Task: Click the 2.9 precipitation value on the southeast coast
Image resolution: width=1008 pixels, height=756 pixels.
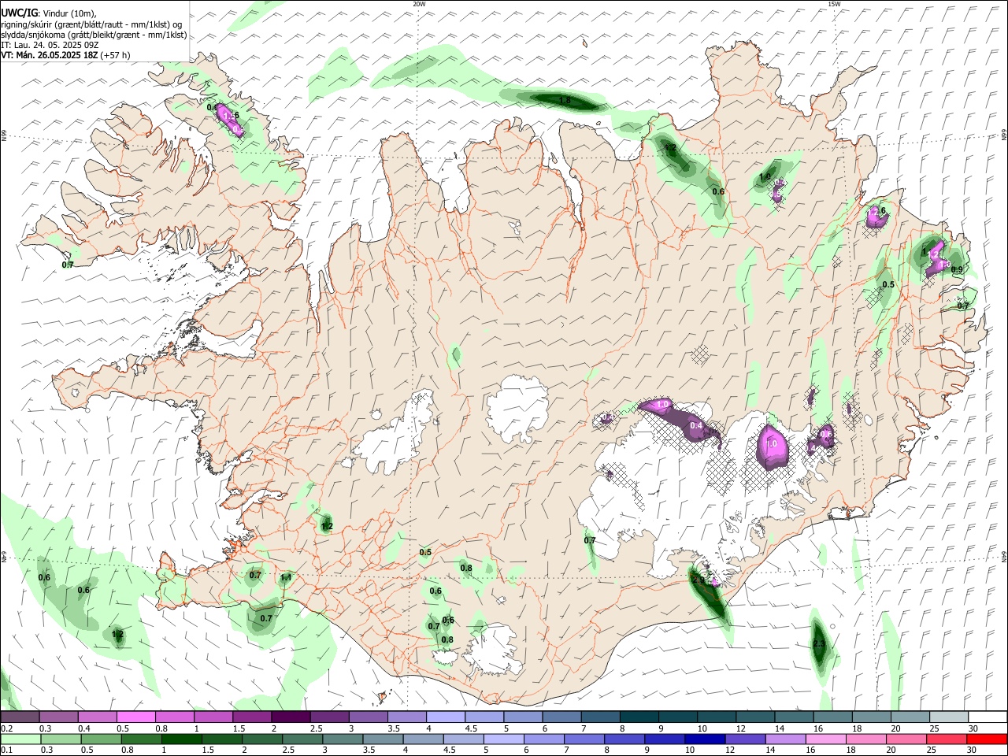Action: point(698,580)
